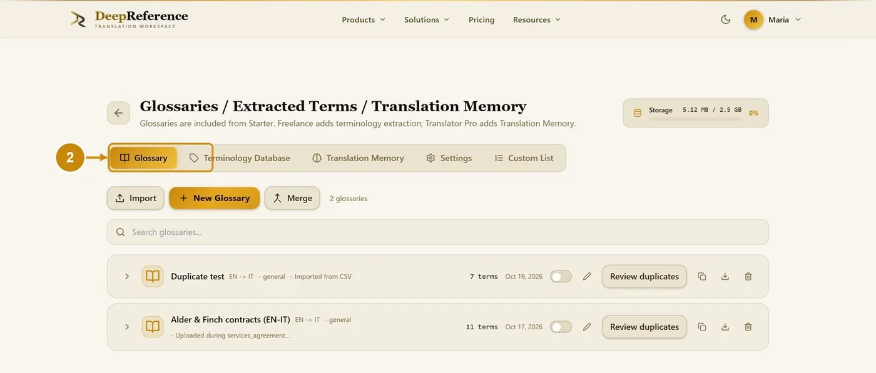The height and width of the screenshot is (373, 876).
Task: Review duplicates for Duplicate test
Action: [x=644, y=276]
